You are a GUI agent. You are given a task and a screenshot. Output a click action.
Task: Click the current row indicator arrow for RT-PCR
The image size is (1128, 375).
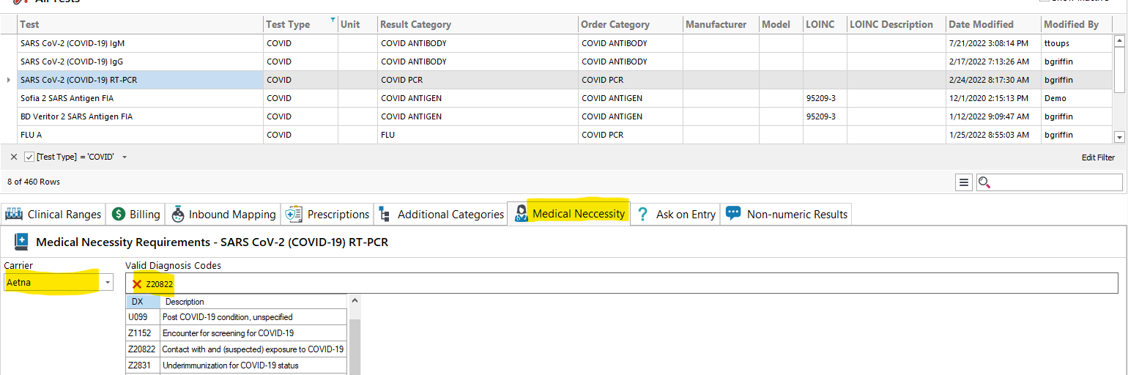[9, 80]
